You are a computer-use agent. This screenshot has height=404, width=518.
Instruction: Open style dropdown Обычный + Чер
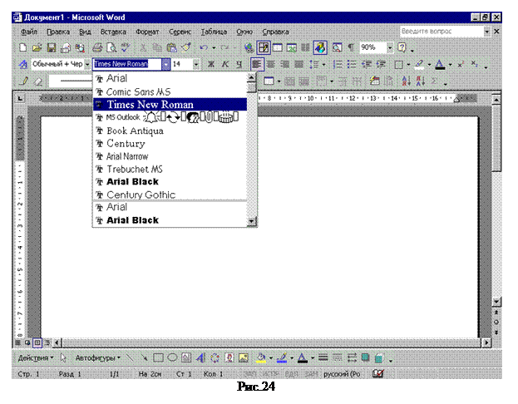click(x=87, y=64)
